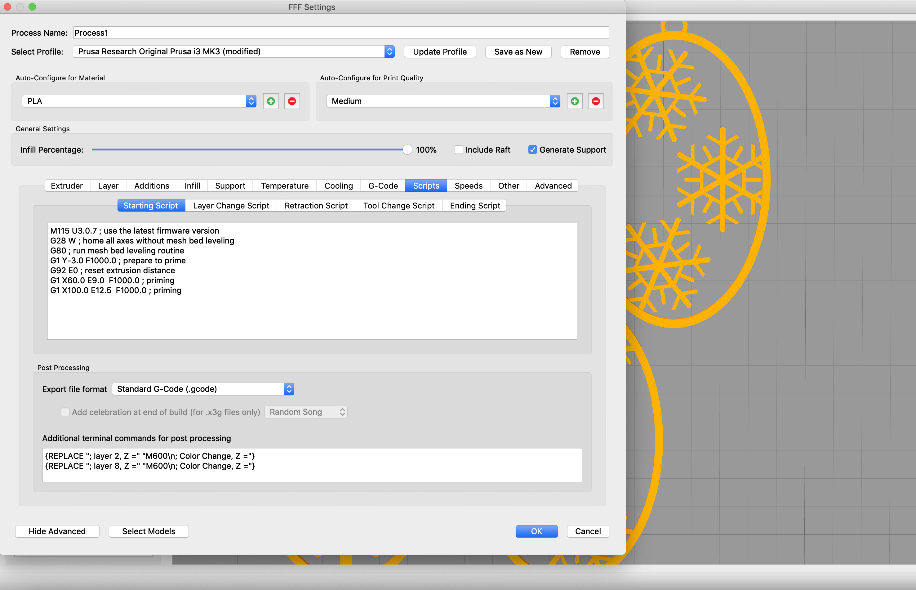
Task: Switch to the Speeds tab
Action: pos(469,186)
